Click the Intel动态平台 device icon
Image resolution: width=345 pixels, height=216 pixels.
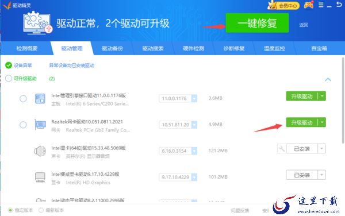pos(41,200)
